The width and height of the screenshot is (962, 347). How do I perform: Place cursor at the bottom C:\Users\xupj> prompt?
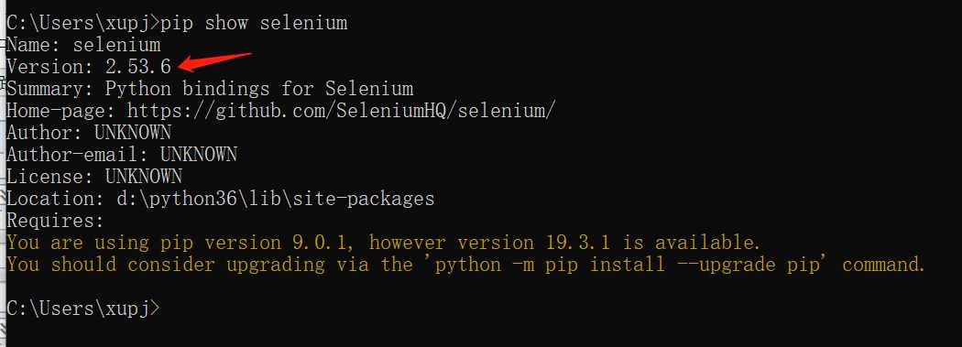pos(83,309)
